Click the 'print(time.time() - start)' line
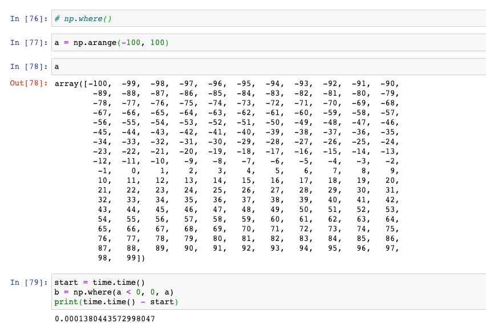 pyautogui.click(x=116, y=302)
